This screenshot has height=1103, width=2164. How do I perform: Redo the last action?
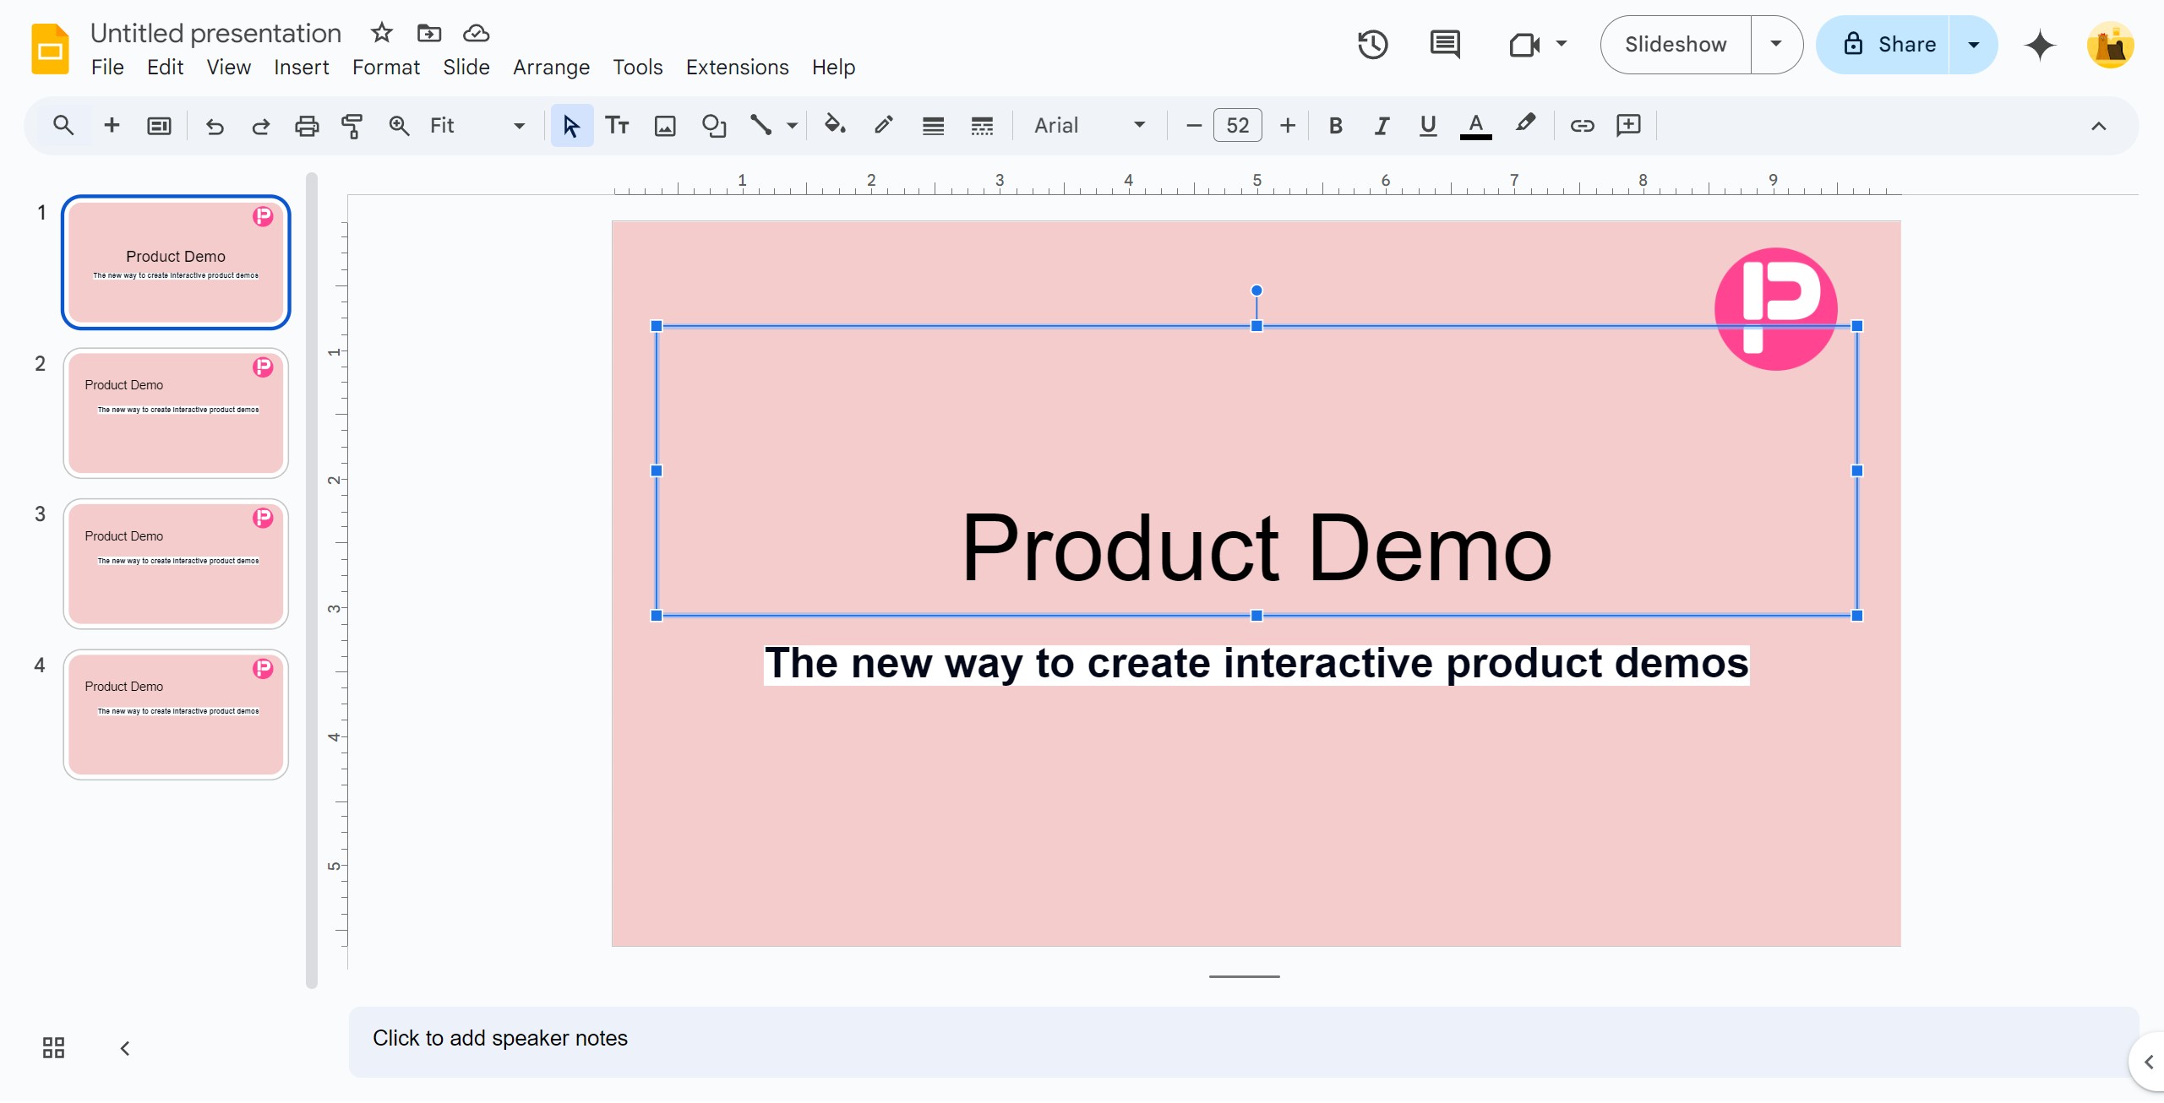point(260,126)
